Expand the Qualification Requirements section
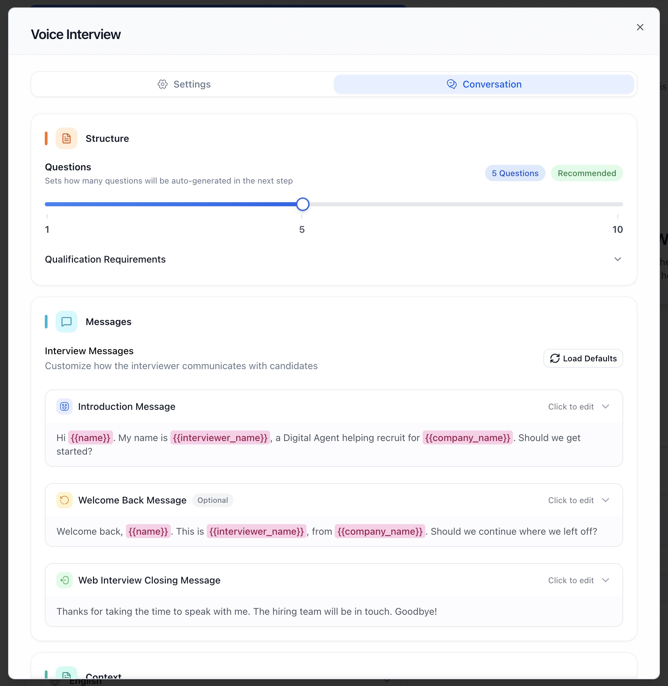Viewport: 668px width, 686px height. pos(617,259)
